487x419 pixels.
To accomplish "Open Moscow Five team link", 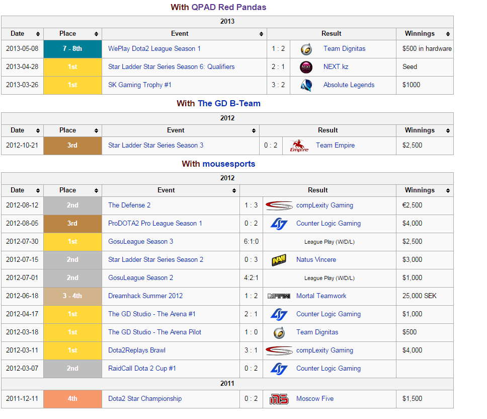I will [x=315, y=399].
